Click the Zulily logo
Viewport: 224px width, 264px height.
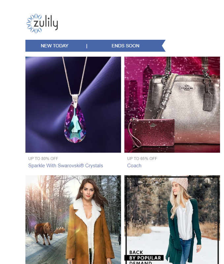(x=42, y=24)
